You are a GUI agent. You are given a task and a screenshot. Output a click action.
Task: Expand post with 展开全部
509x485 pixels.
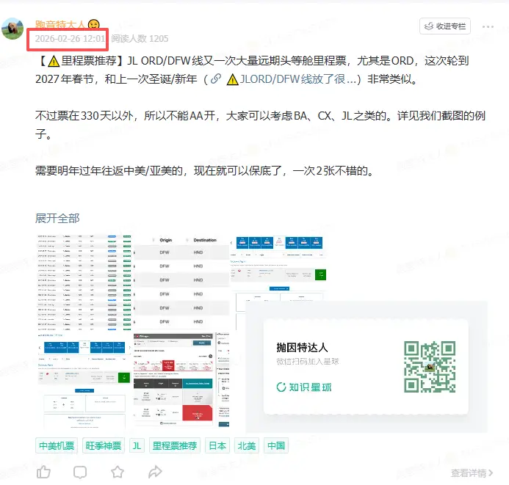tap(57, 218)
